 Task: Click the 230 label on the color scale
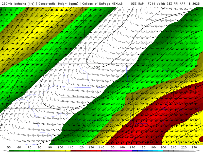[x=194, y=147]
